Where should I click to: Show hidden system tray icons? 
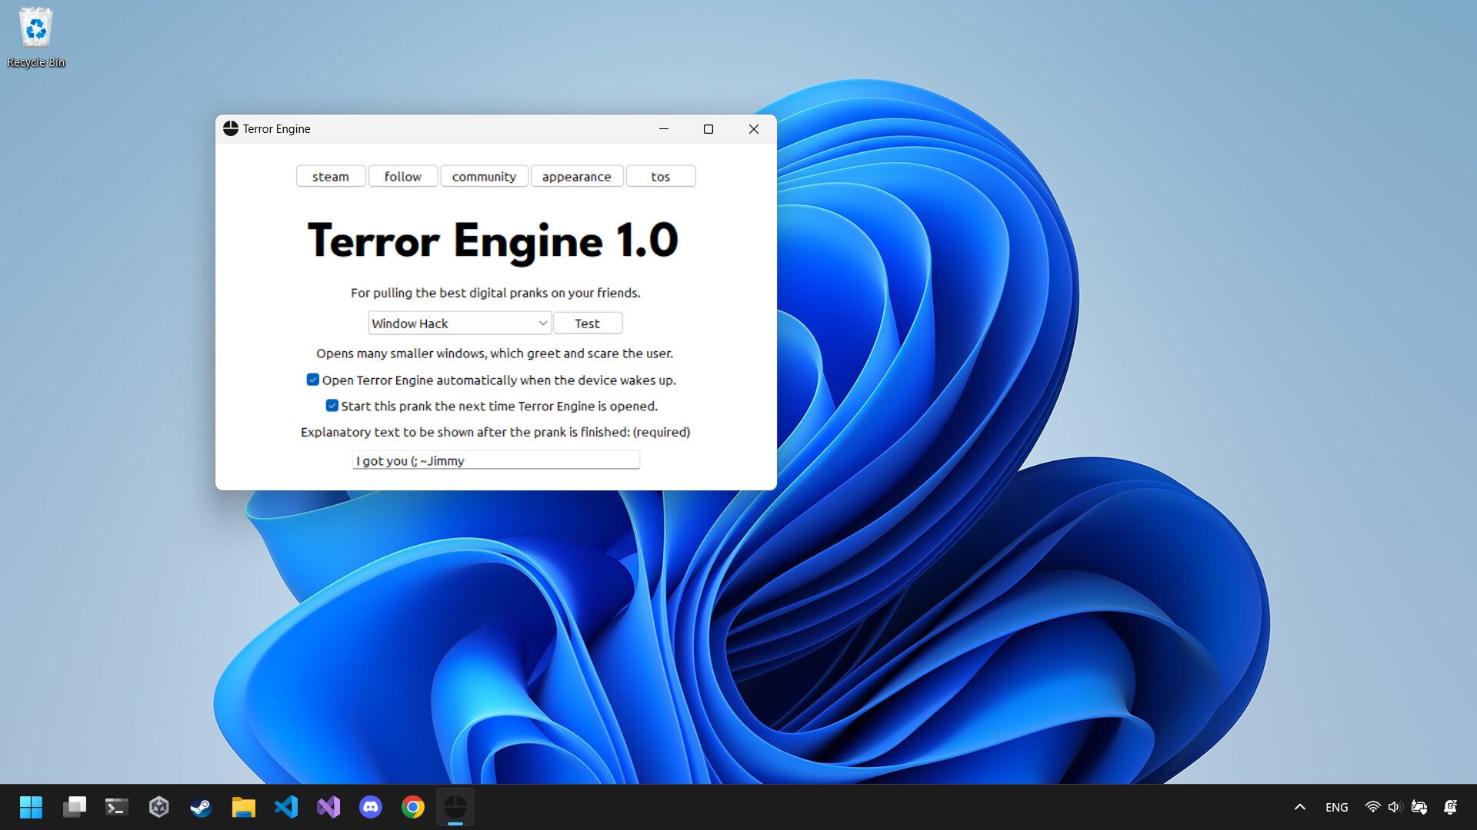(1300, 807)
